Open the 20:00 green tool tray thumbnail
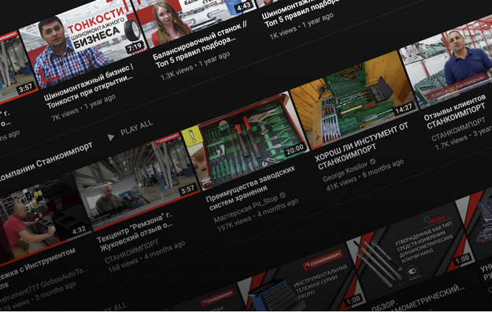The height and width of the screenshot is (312, 492). click(x=245, y=141)
